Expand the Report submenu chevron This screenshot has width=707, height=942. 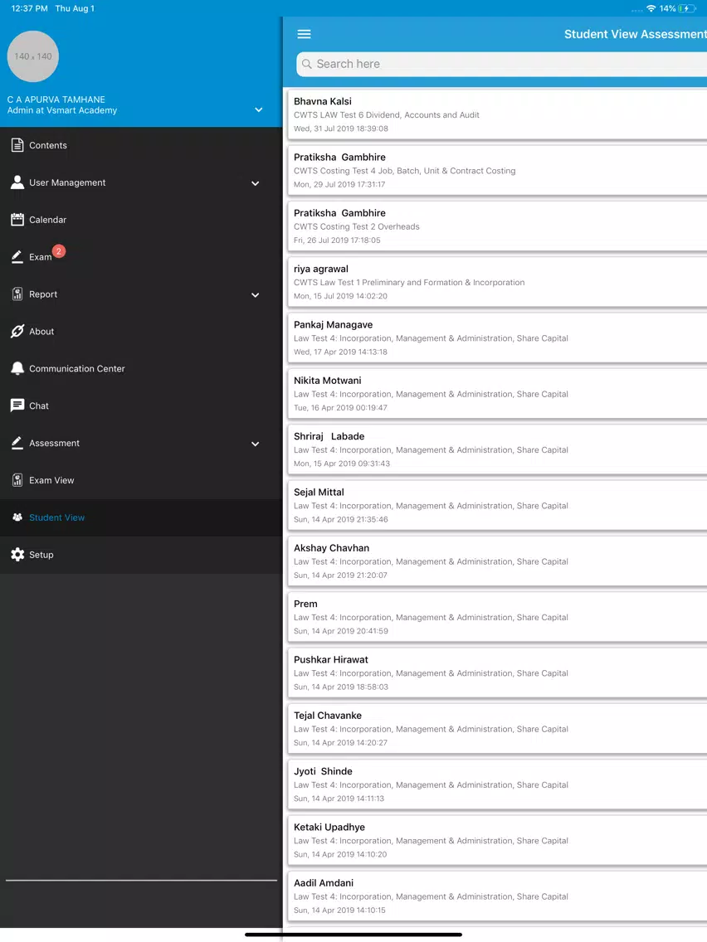coord(256,295)
